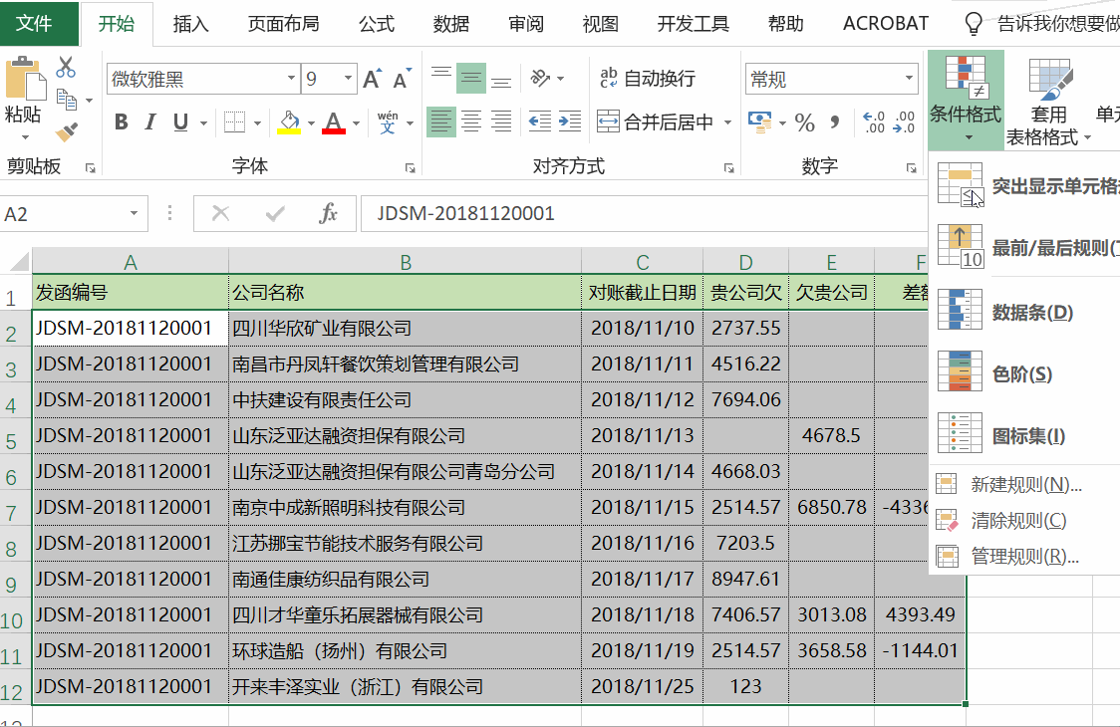Toggle Underline formatting
Image resolution: width=1120 pixels, height=727 pixels.
[x=180, y=122]
